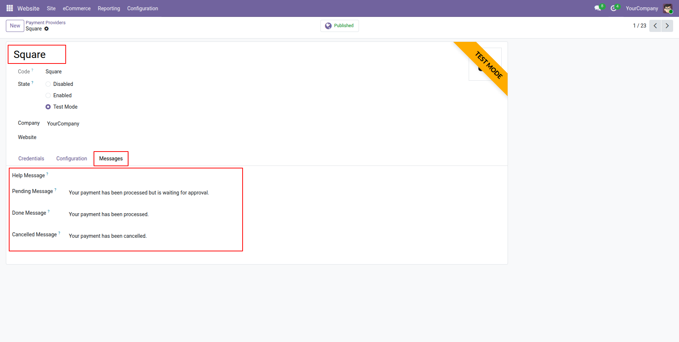Screen dimensions: 679x342
Task: Go to previous record arrow
Action: [655, 26]
